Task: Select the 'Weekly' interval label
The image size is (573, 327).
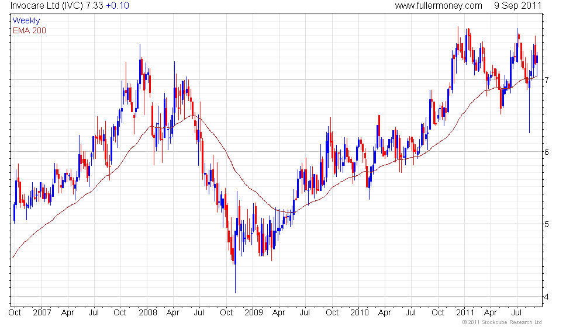Action: [26, 21]
